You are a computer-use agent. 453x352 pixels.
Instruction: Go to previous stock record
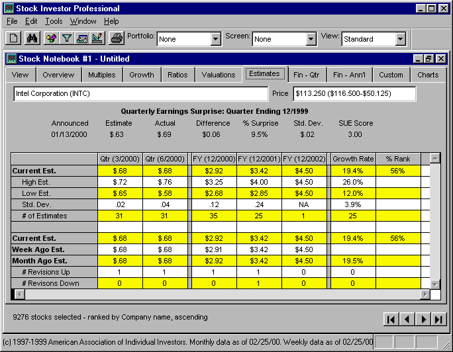pyautogui.click(x=407, y=319)
